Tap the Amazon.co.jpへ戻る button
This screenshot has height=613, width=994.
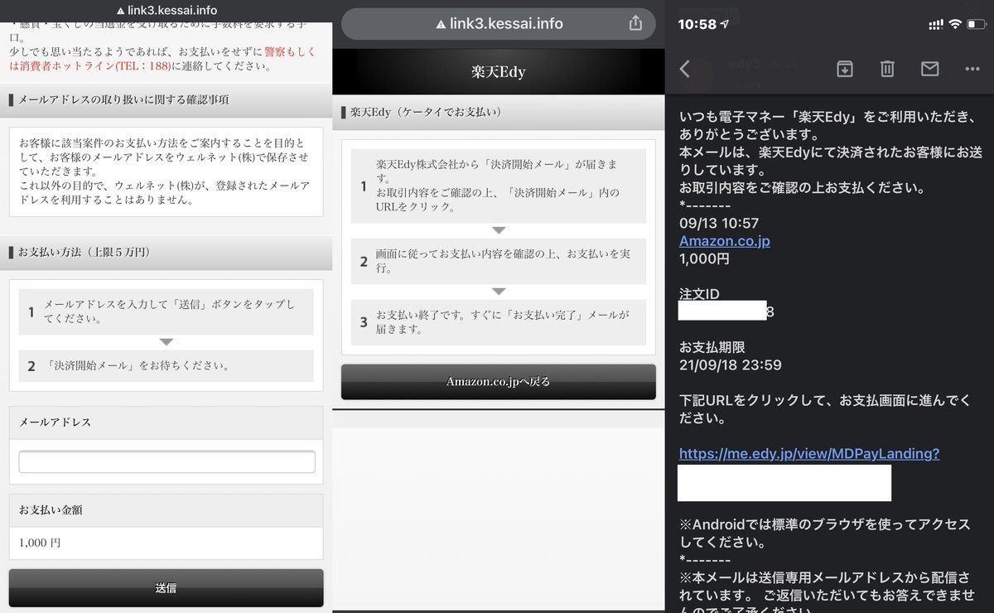tap(499, 382)
